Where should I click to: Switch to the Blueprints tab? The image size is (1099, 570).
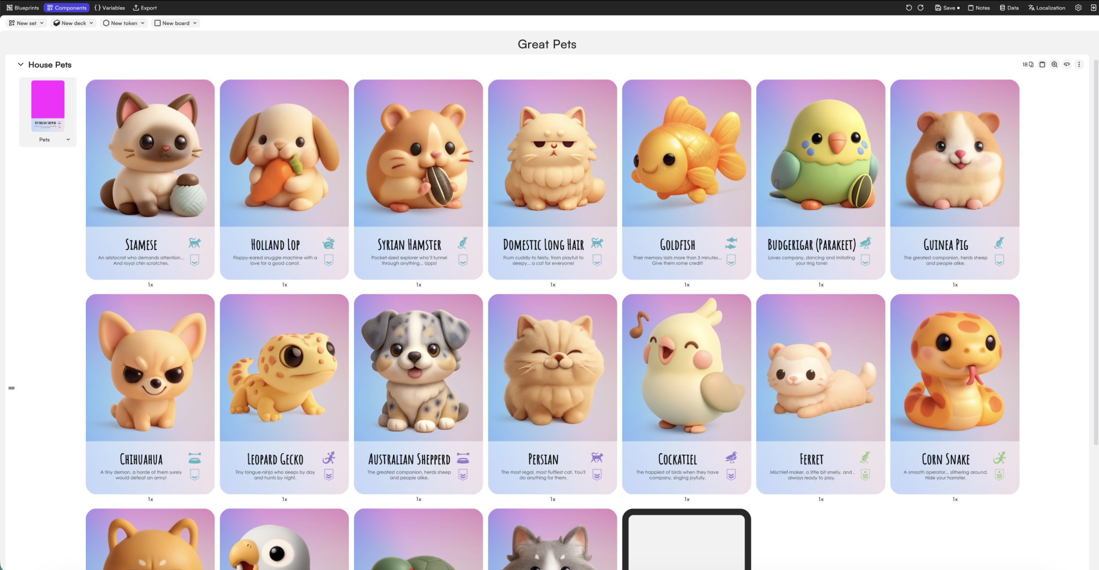click(x=23, y=8)
